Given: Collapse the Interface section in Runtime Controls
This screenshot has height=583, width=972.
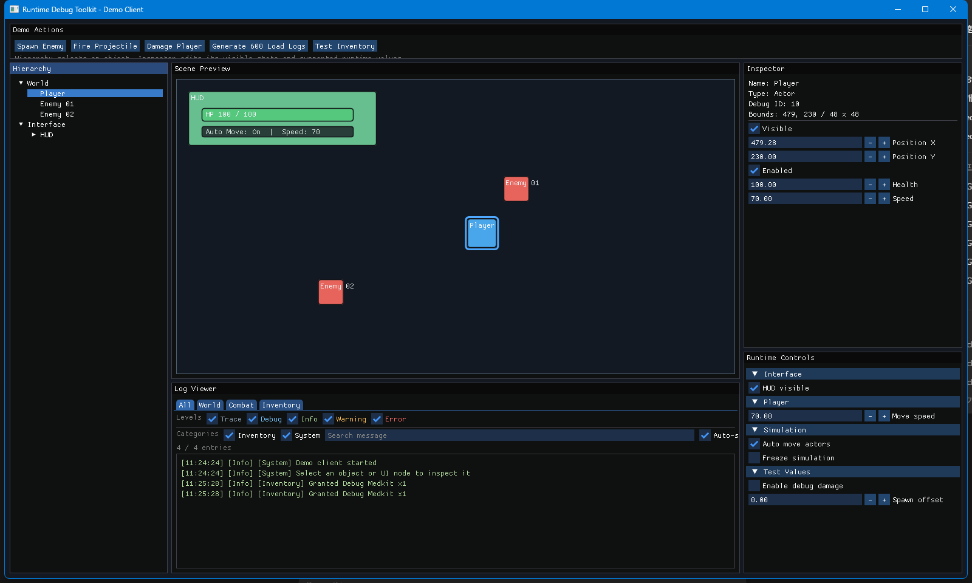Looking at the screenshot, I should pos(853,374).
